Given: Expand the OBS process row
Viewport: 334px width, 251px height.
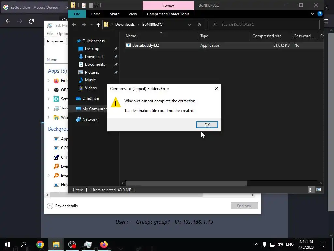Looking at the screenshot, I should tap(48, 90).
